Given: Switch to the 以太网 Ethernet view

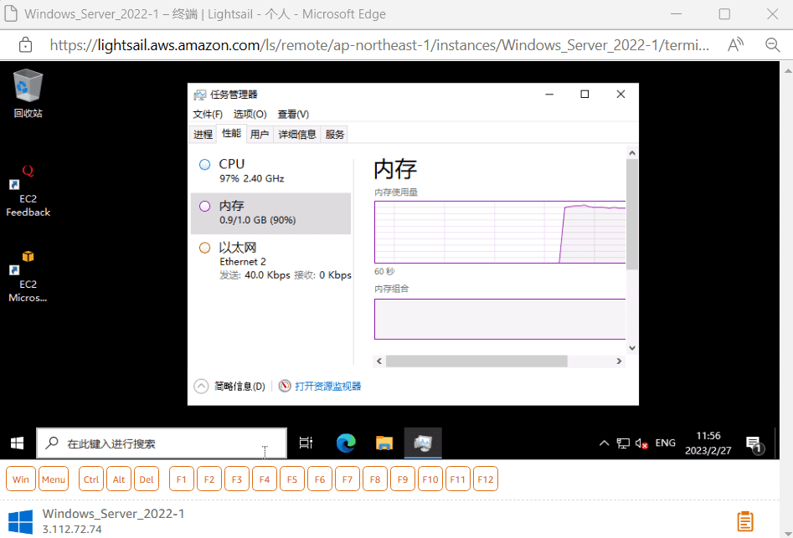Looking at the screenshot, I should [x=268, y=255].
